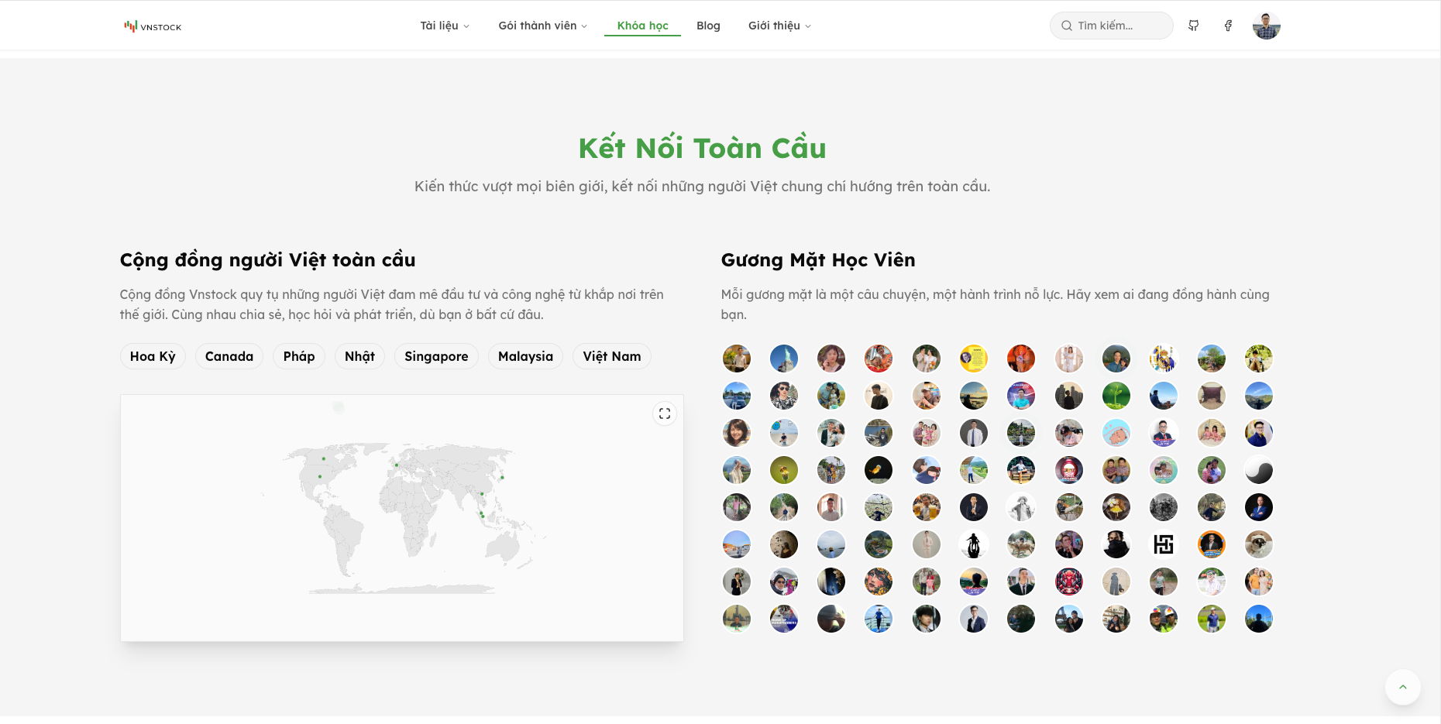Choose the Nhật country filter

(359, 356)
